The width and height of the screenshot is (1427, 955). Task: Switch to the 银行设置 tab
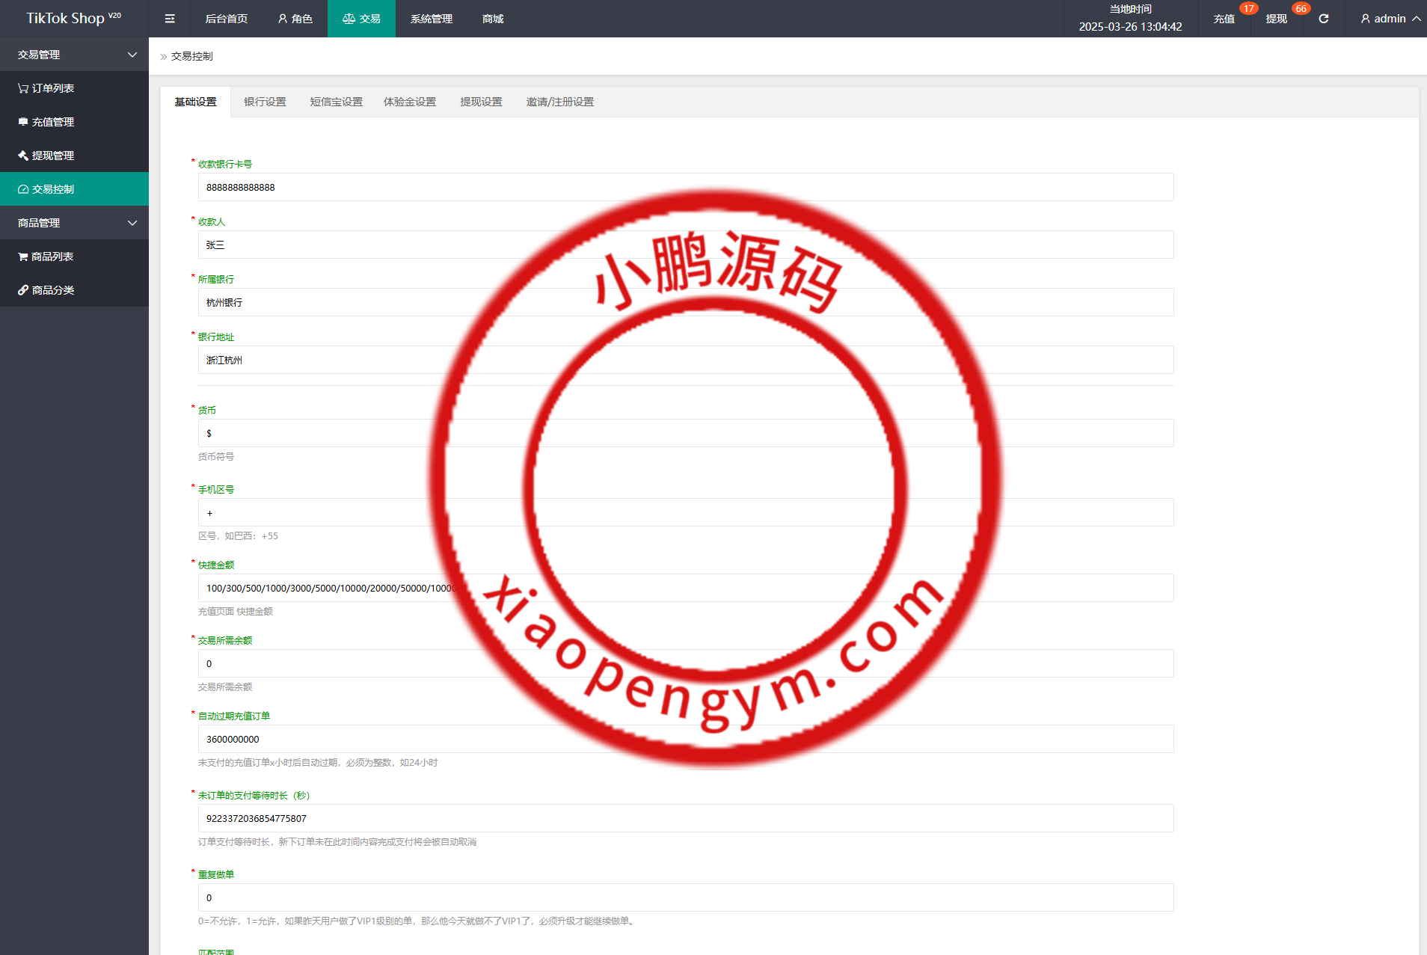264,102
